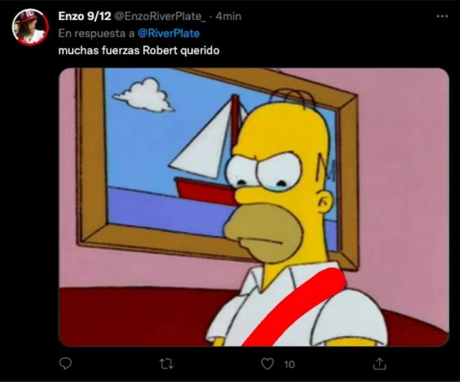Share the tweet via upload arrow icon
Screen dimensions: 460x382
(379, 363)
